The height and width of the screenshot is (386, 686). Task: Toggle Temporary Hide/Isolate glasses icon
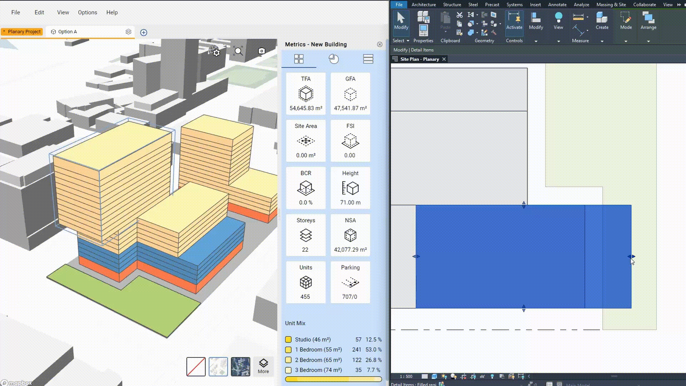tap(483, 376)
